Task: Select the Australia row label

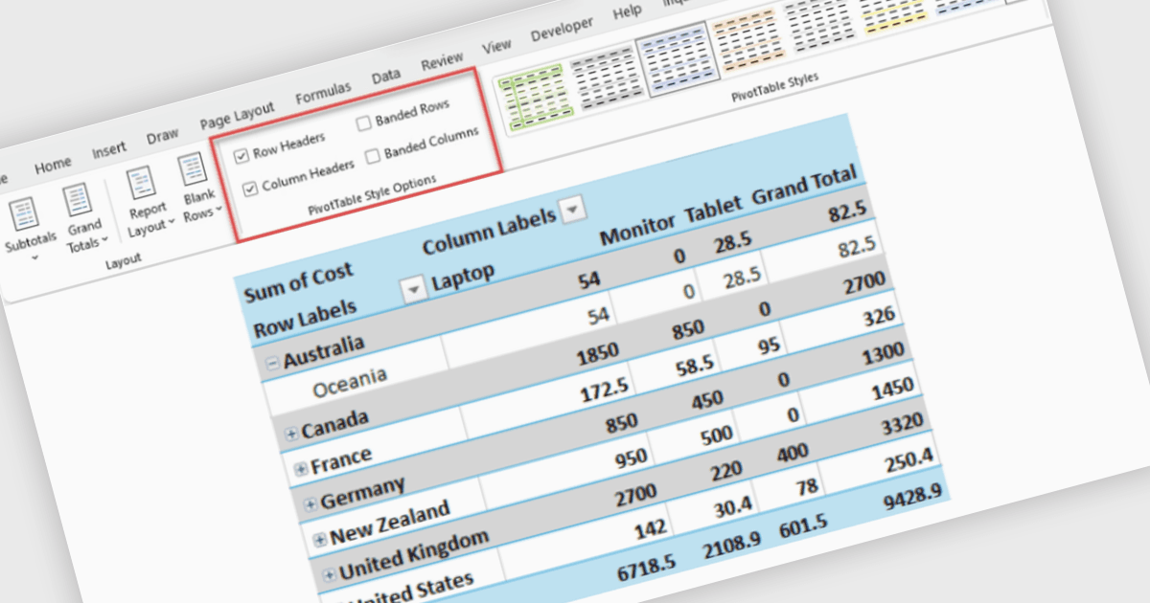Action: click(324, 350)
